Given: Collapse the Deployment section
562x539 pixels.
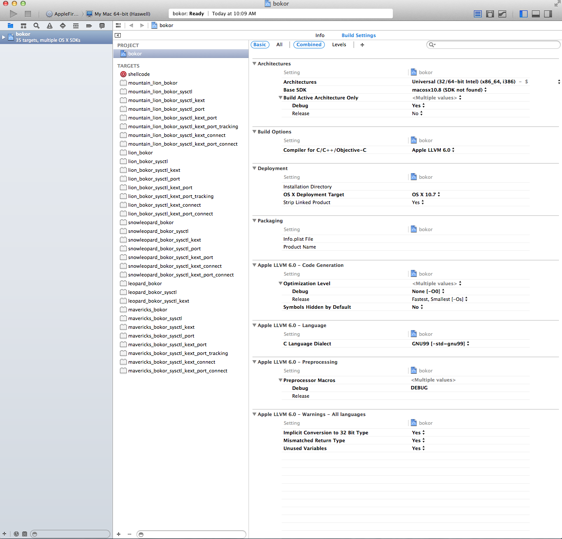Looking at the screenshot, I should click(255, 168).
